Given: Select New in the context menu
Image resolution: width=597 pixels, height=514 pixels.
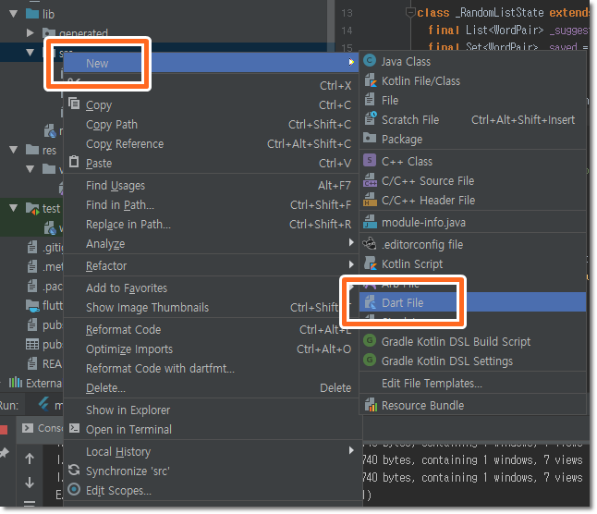Looking at the screenshot, I should tap(211, 63).
